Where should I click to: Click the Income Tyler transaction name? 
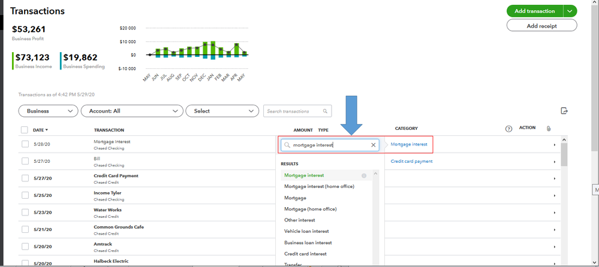107,193
